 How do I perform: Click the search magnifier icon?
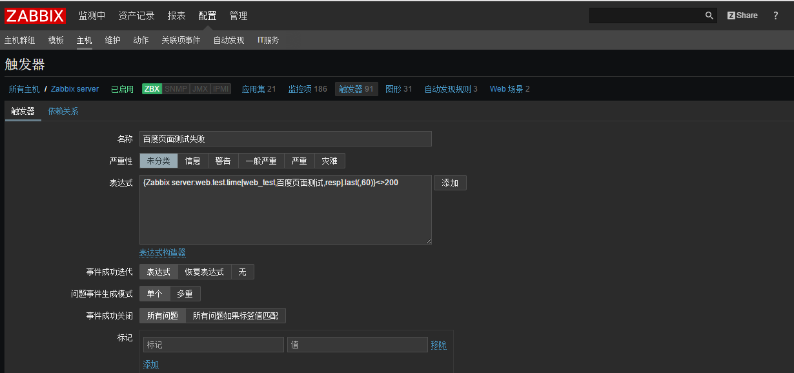pyautogui.click(x=708, y=15)
